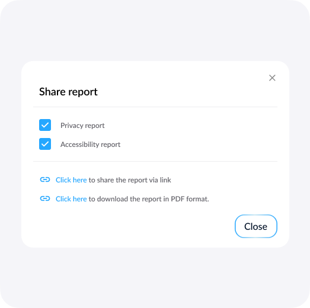Open the 'Click here' share via link

coord(71,180)
